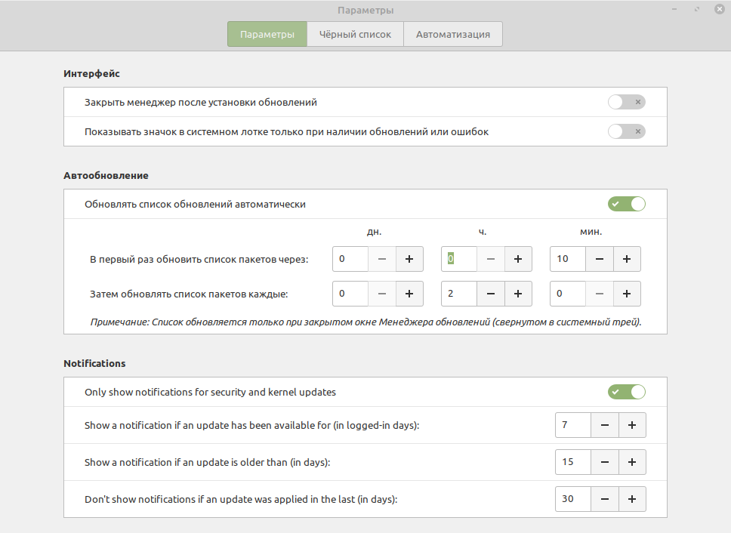The height and width of the screenshot is (533, 731).
Task: Increase hours for recurring package list refresh
Action: (518, 293)
